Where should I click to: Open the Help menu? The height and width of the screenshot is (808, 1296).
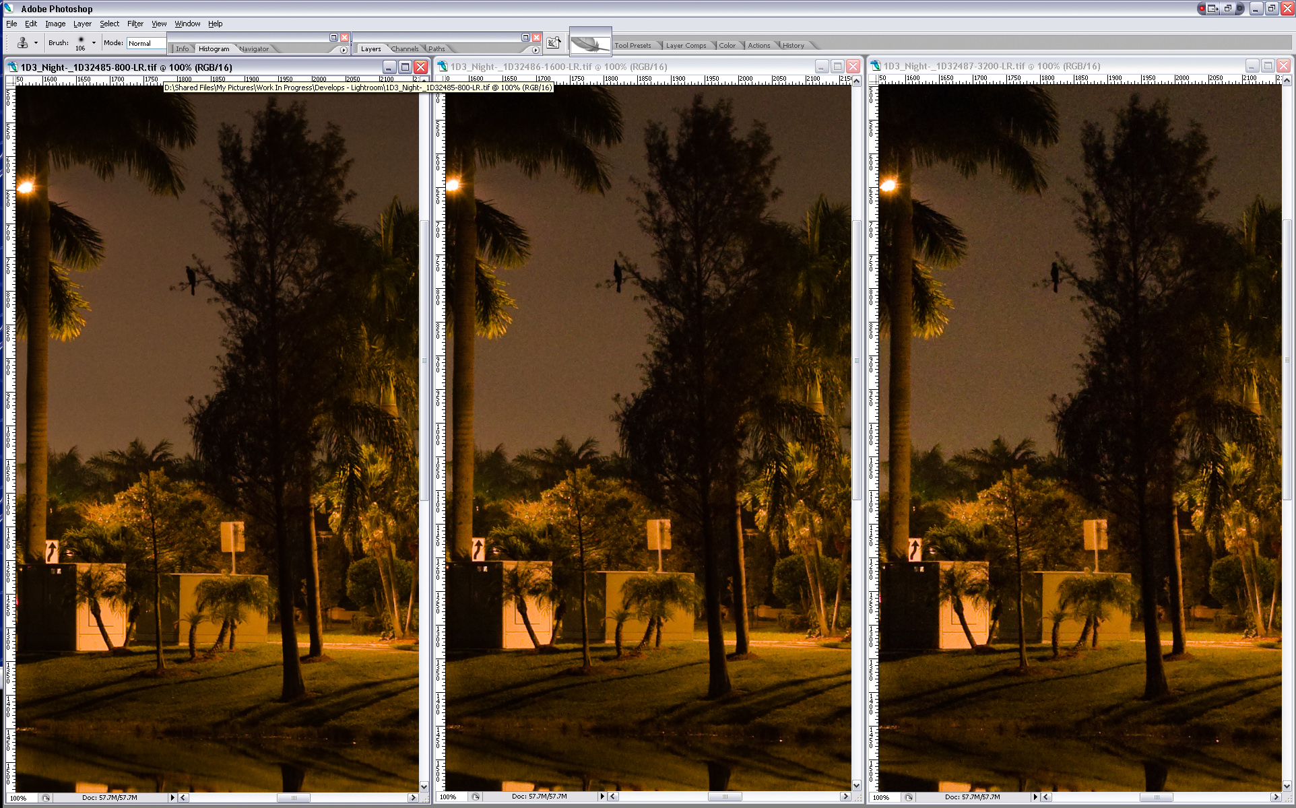tap(215, 24)
